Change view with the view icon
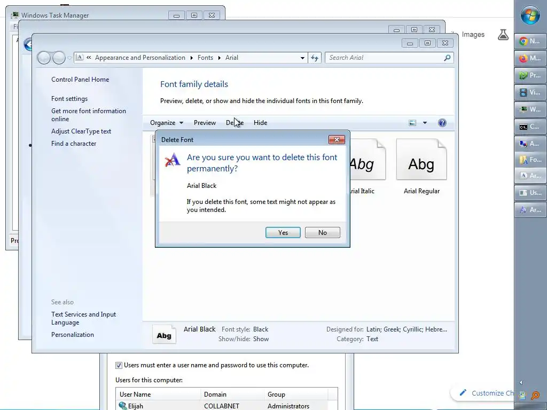This screenshot has width=547, height=410. click(x=412, y=123)
